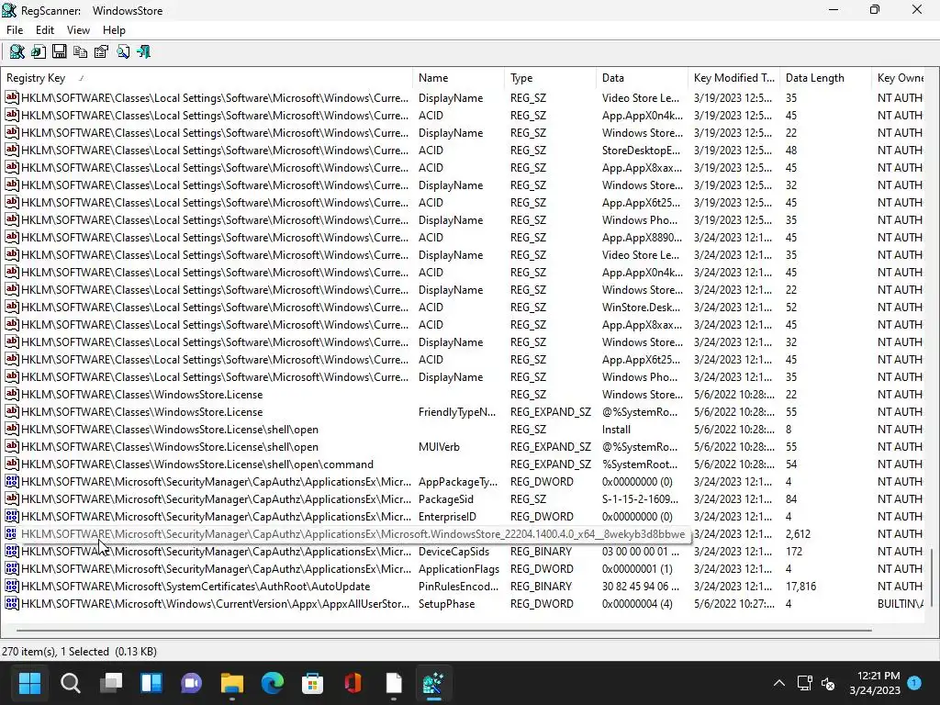This screenshot has height=705, width=940.
Task: Save selected items with floppy disk icon
Action: (x=60, y=52)
